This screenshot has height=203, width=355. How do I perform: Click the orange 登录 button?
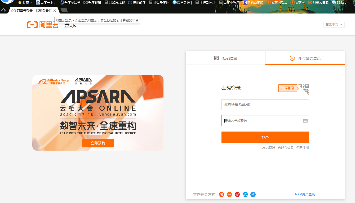[265, 137]
